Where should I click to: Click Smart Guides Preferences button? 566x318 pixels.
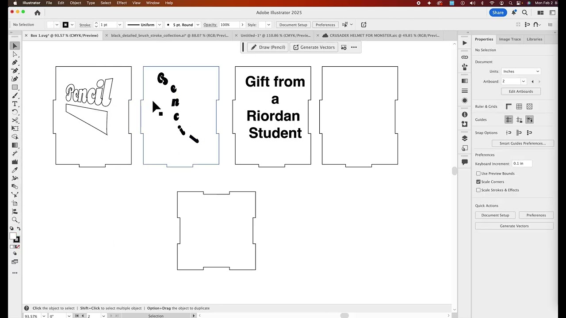coord(523,144)
